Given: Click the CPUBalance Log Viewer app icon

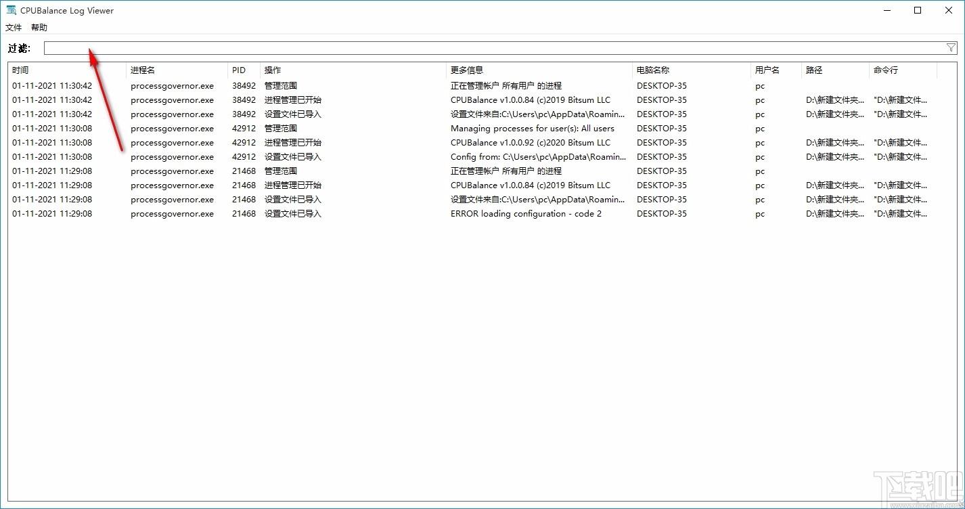Looking at the screenshot, I should coord(11,10).
